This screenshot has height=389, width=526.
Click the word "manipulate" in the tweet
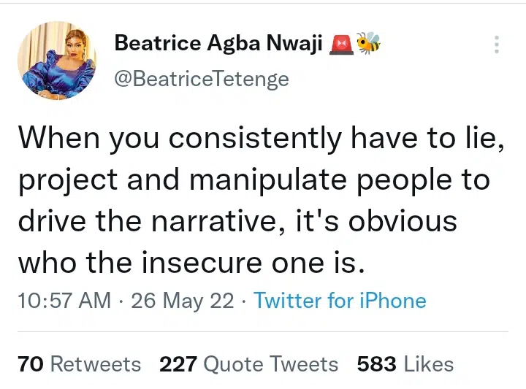tap(268, 180)
